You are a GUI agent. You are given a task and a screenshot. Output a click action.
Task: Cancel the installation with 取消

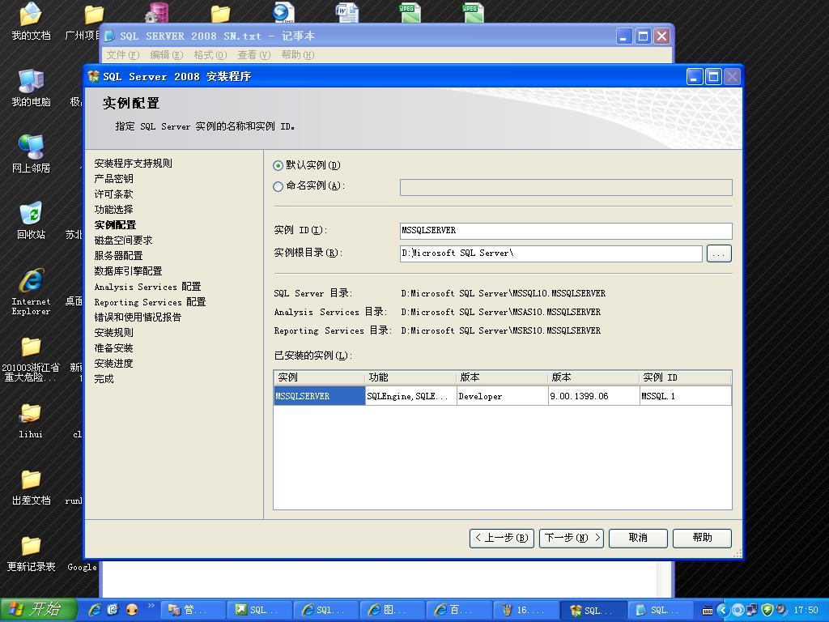pos(638,538)
